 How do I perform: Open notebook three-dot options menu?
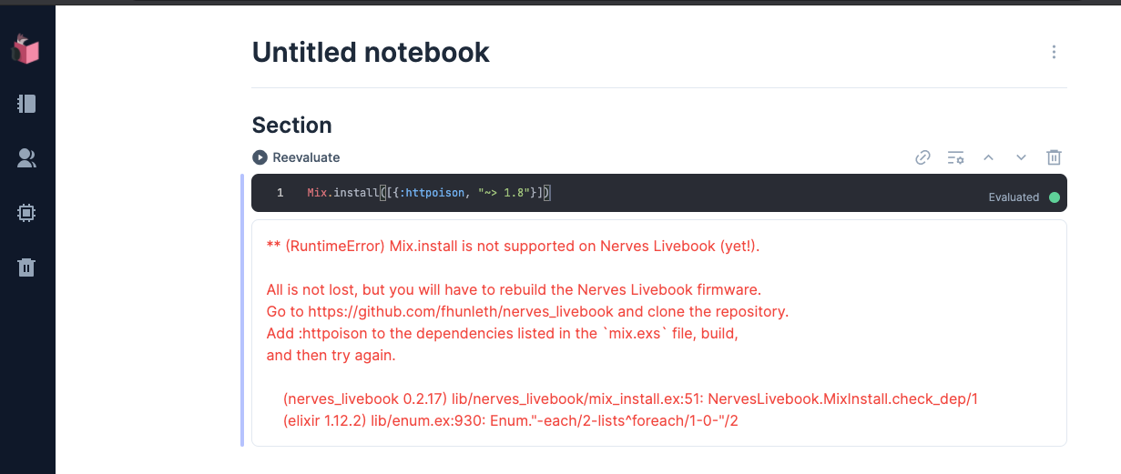(x=1054, y=52)
